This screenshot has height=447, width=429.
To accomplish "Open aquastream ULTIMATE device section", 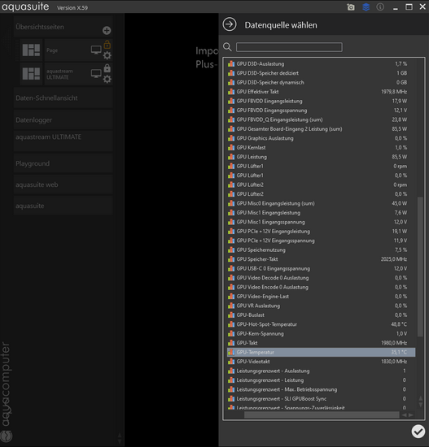I will coord(63,141).
